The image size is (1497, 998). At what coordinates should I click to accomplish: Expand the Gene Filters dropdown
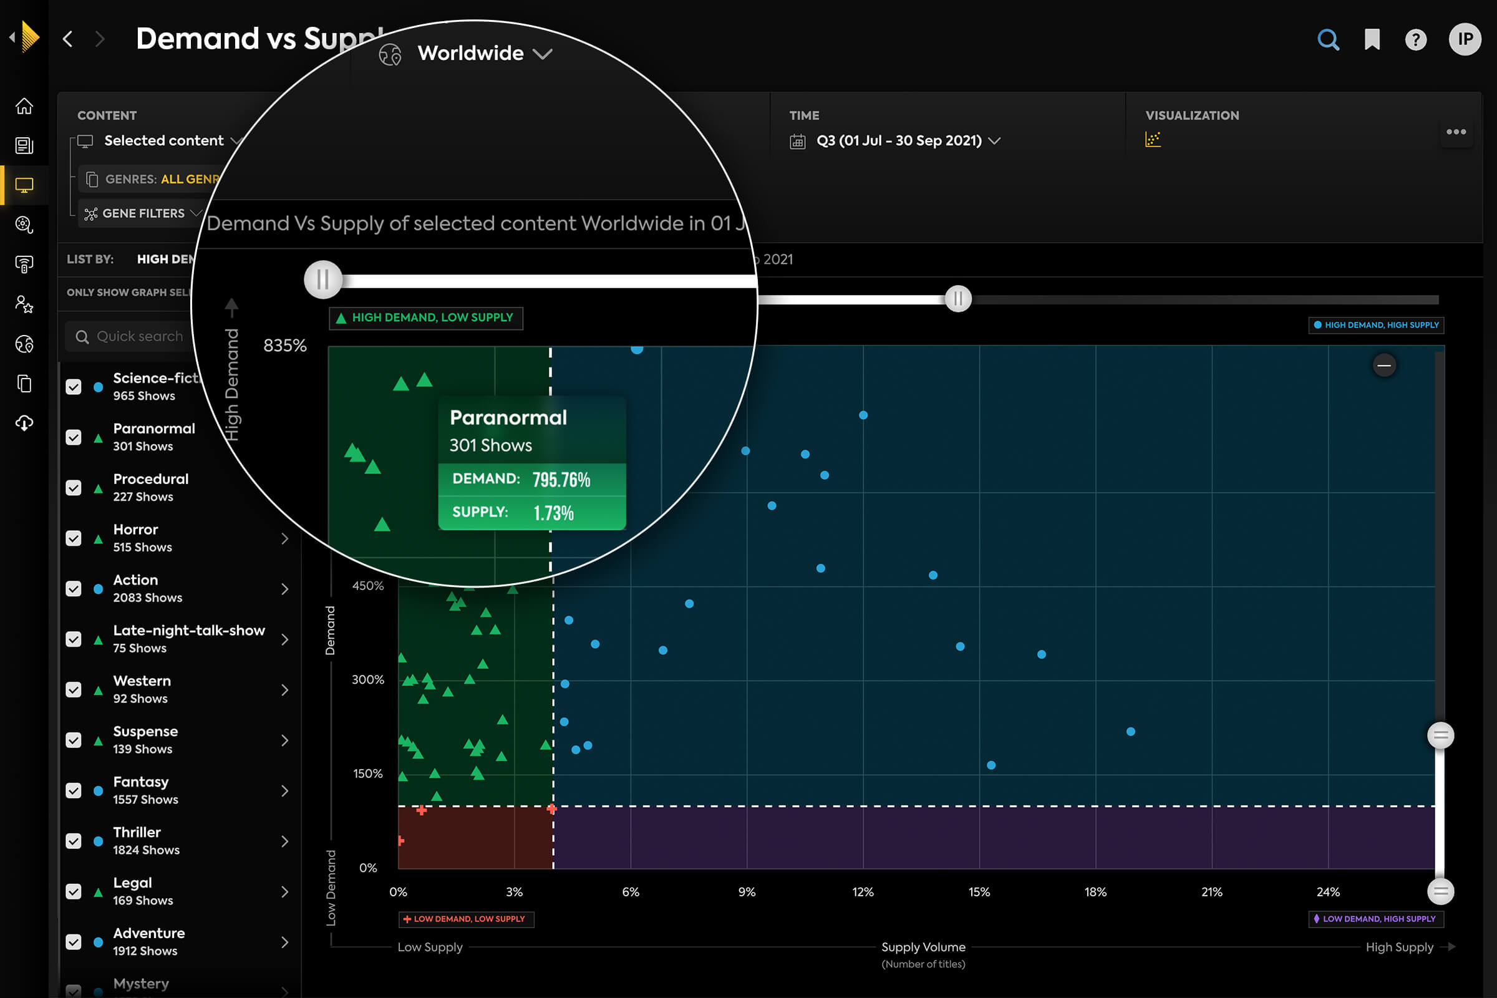coord(143,213)
